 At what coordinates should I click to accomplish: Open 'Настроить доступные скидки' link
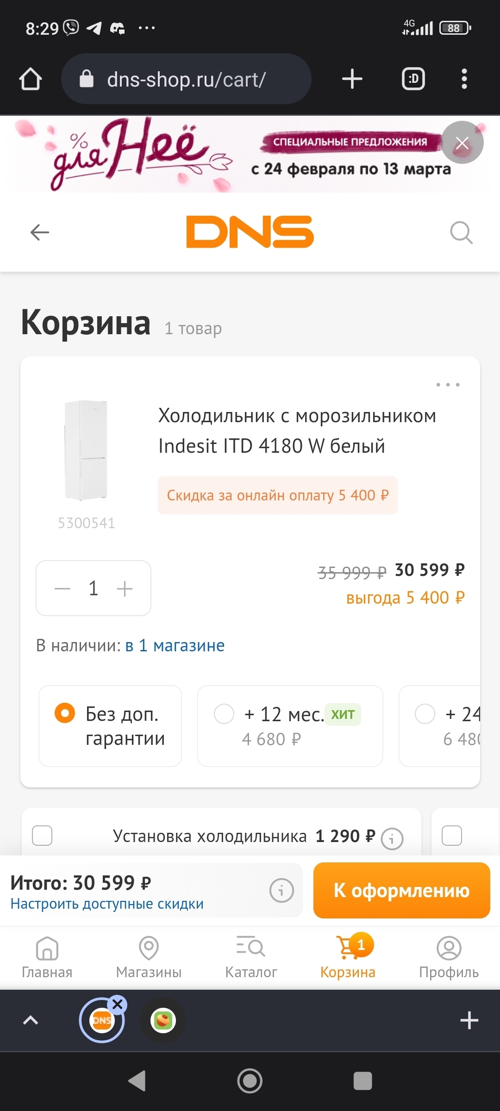(x=107, y=904)
